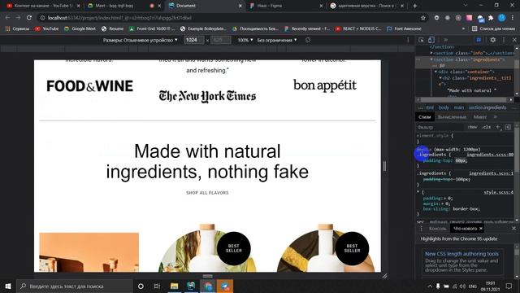Image resolution: width=520 pixels, height=293 pixels.
Task: Show more style pane tabs chevron
Action: [496, 117]
